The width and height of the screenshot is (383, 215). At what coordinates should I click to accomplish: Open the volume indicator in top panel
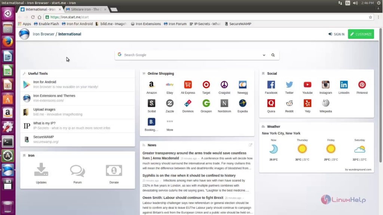click(355, 3)
